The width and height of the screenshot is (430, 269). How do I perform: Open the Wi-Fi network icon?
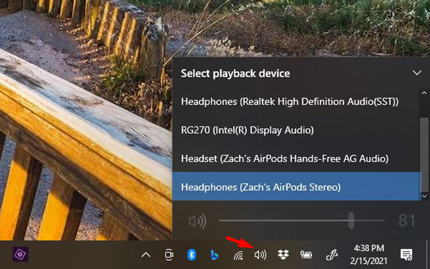pyautogui.click(x=238, y=256)
